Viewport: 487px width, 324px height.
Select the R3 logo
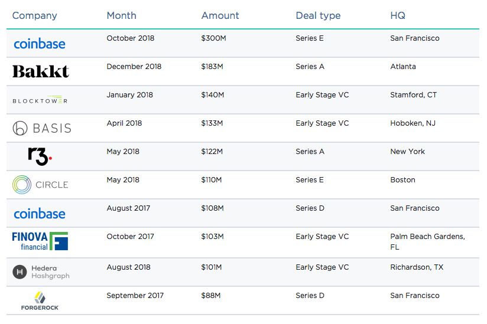click(40, 156)
